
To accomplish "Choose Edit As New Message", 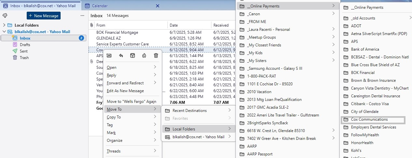I will pyautogui.click(x=132, y=91).
